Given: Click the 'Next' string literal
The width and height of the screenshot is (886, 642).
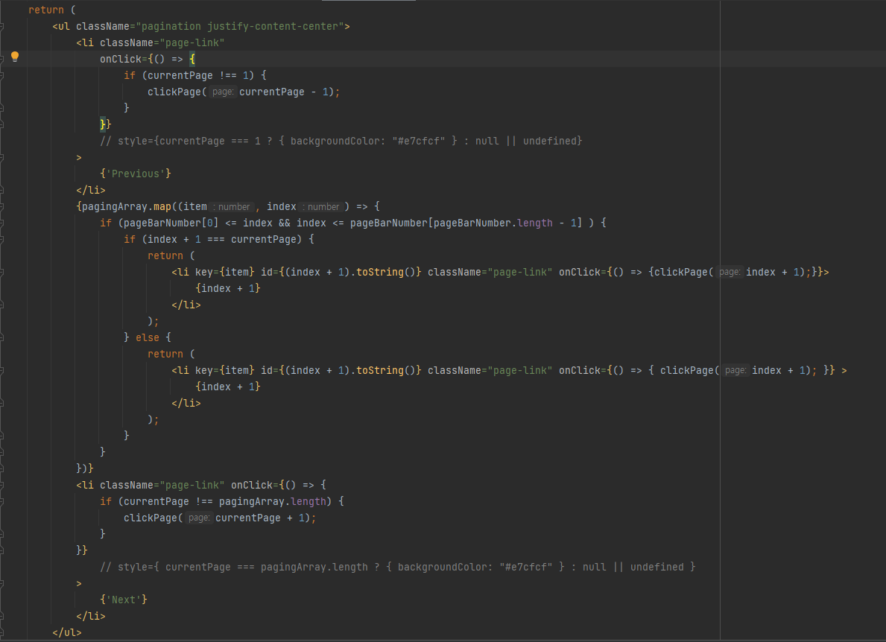Looking at the screenshot, I should (x=124, y=600).
